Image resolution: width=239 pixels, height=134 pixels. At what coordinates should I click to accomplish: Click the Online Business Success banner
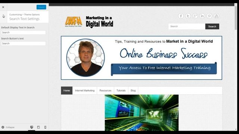142,58
